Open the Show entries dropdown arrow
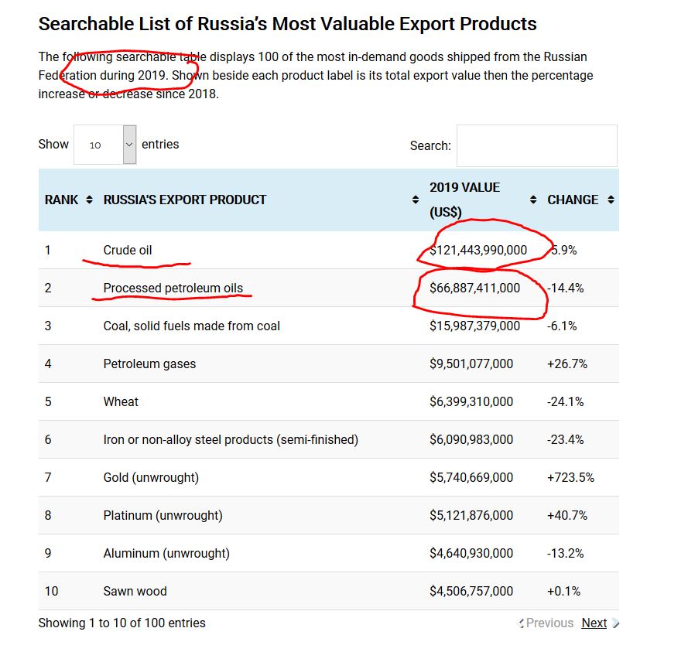688x652 pixels. point(129,145)
